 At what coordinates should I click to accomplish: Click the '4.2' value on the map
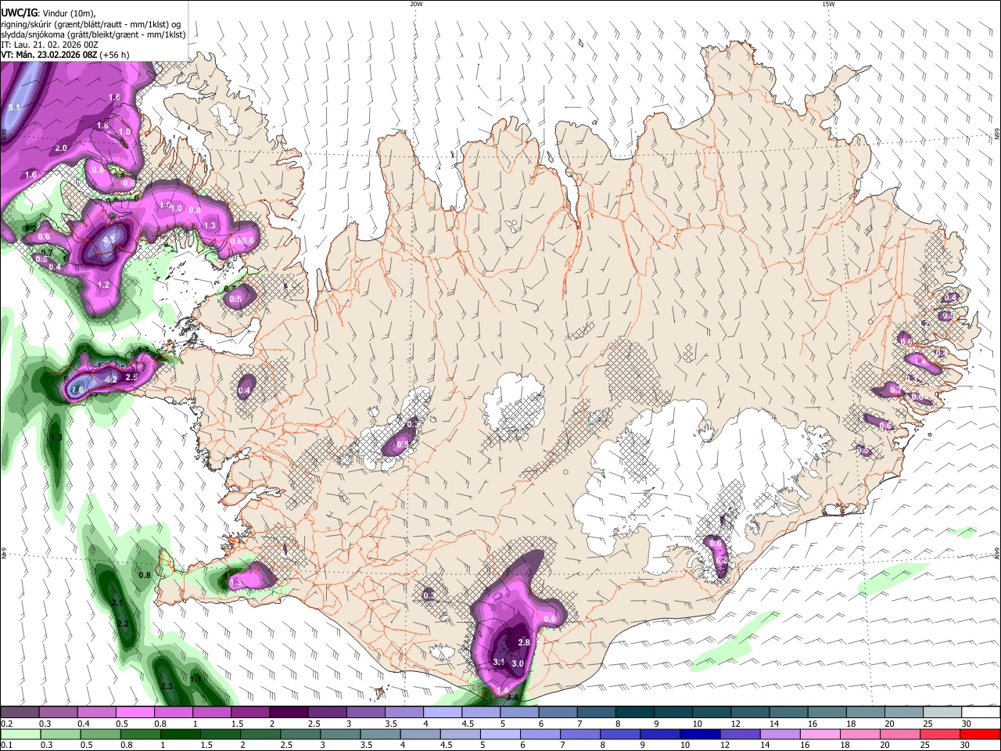tap(111, 379)
